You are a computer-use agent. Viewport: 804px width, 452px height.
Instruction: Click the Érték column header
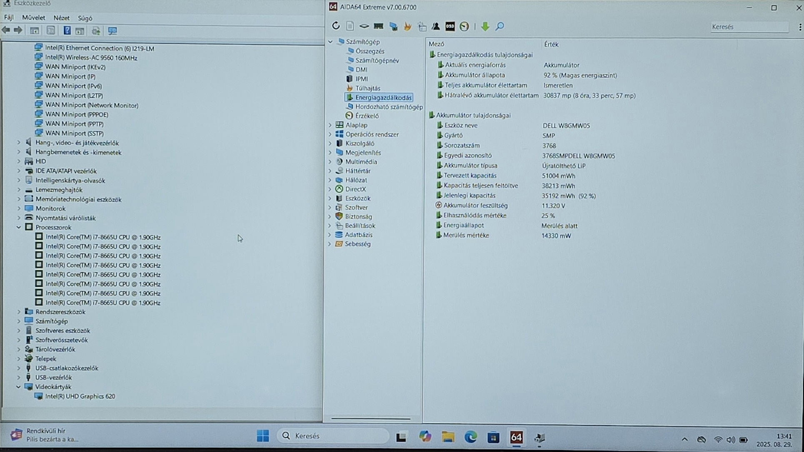click(551, 44)
